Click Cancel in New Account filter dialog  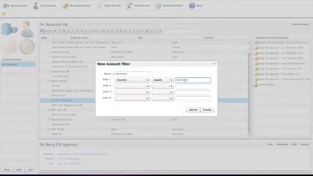(x=193, y=110)
